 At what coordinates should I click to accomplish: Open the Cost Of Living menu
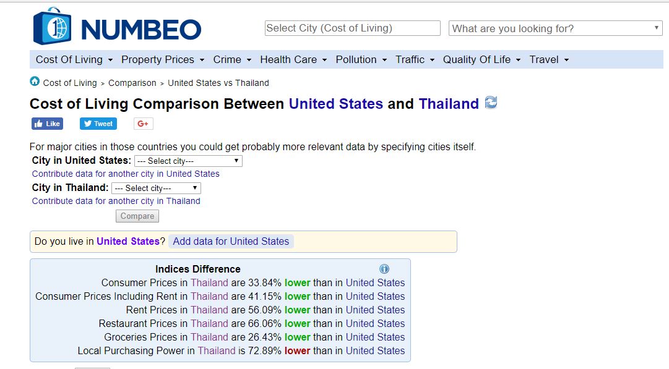coord(74,59)
